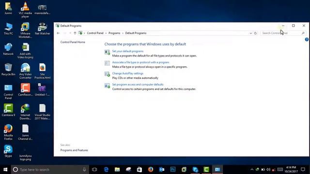Select the Skype desktop icon
Screen dimensions: 310x174
[x=8, y=151]
